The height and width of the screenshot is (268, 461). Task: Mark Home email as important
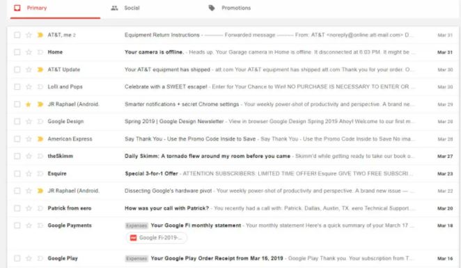(40, 52)
